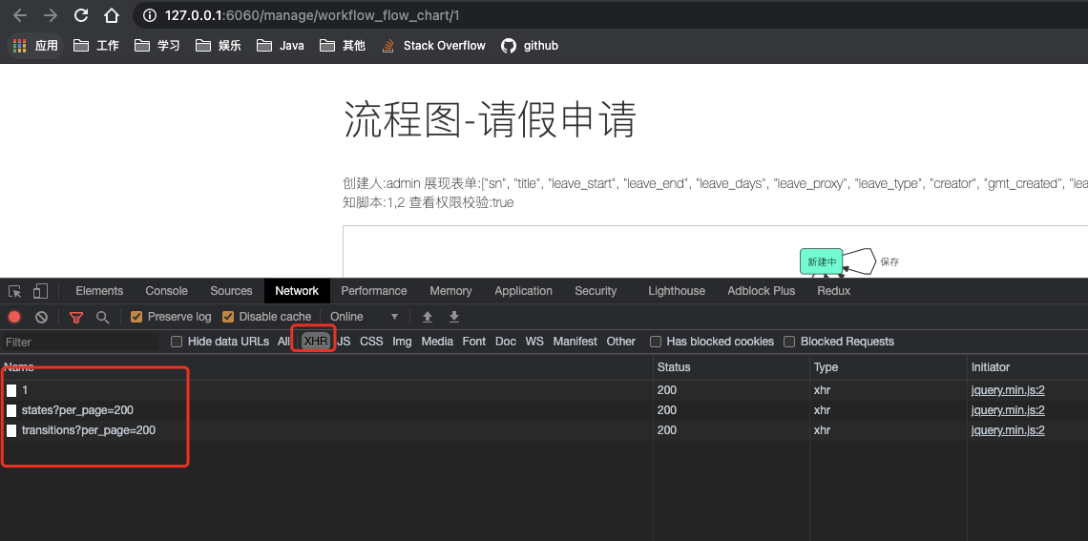
Task: Toggle the red filter funnel icon
Action: [76, 317]
